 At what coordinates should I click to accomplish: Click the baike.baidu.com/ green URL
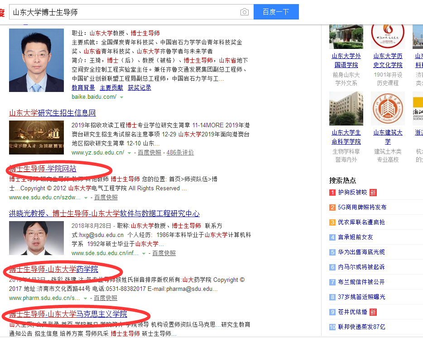point(94,97)
